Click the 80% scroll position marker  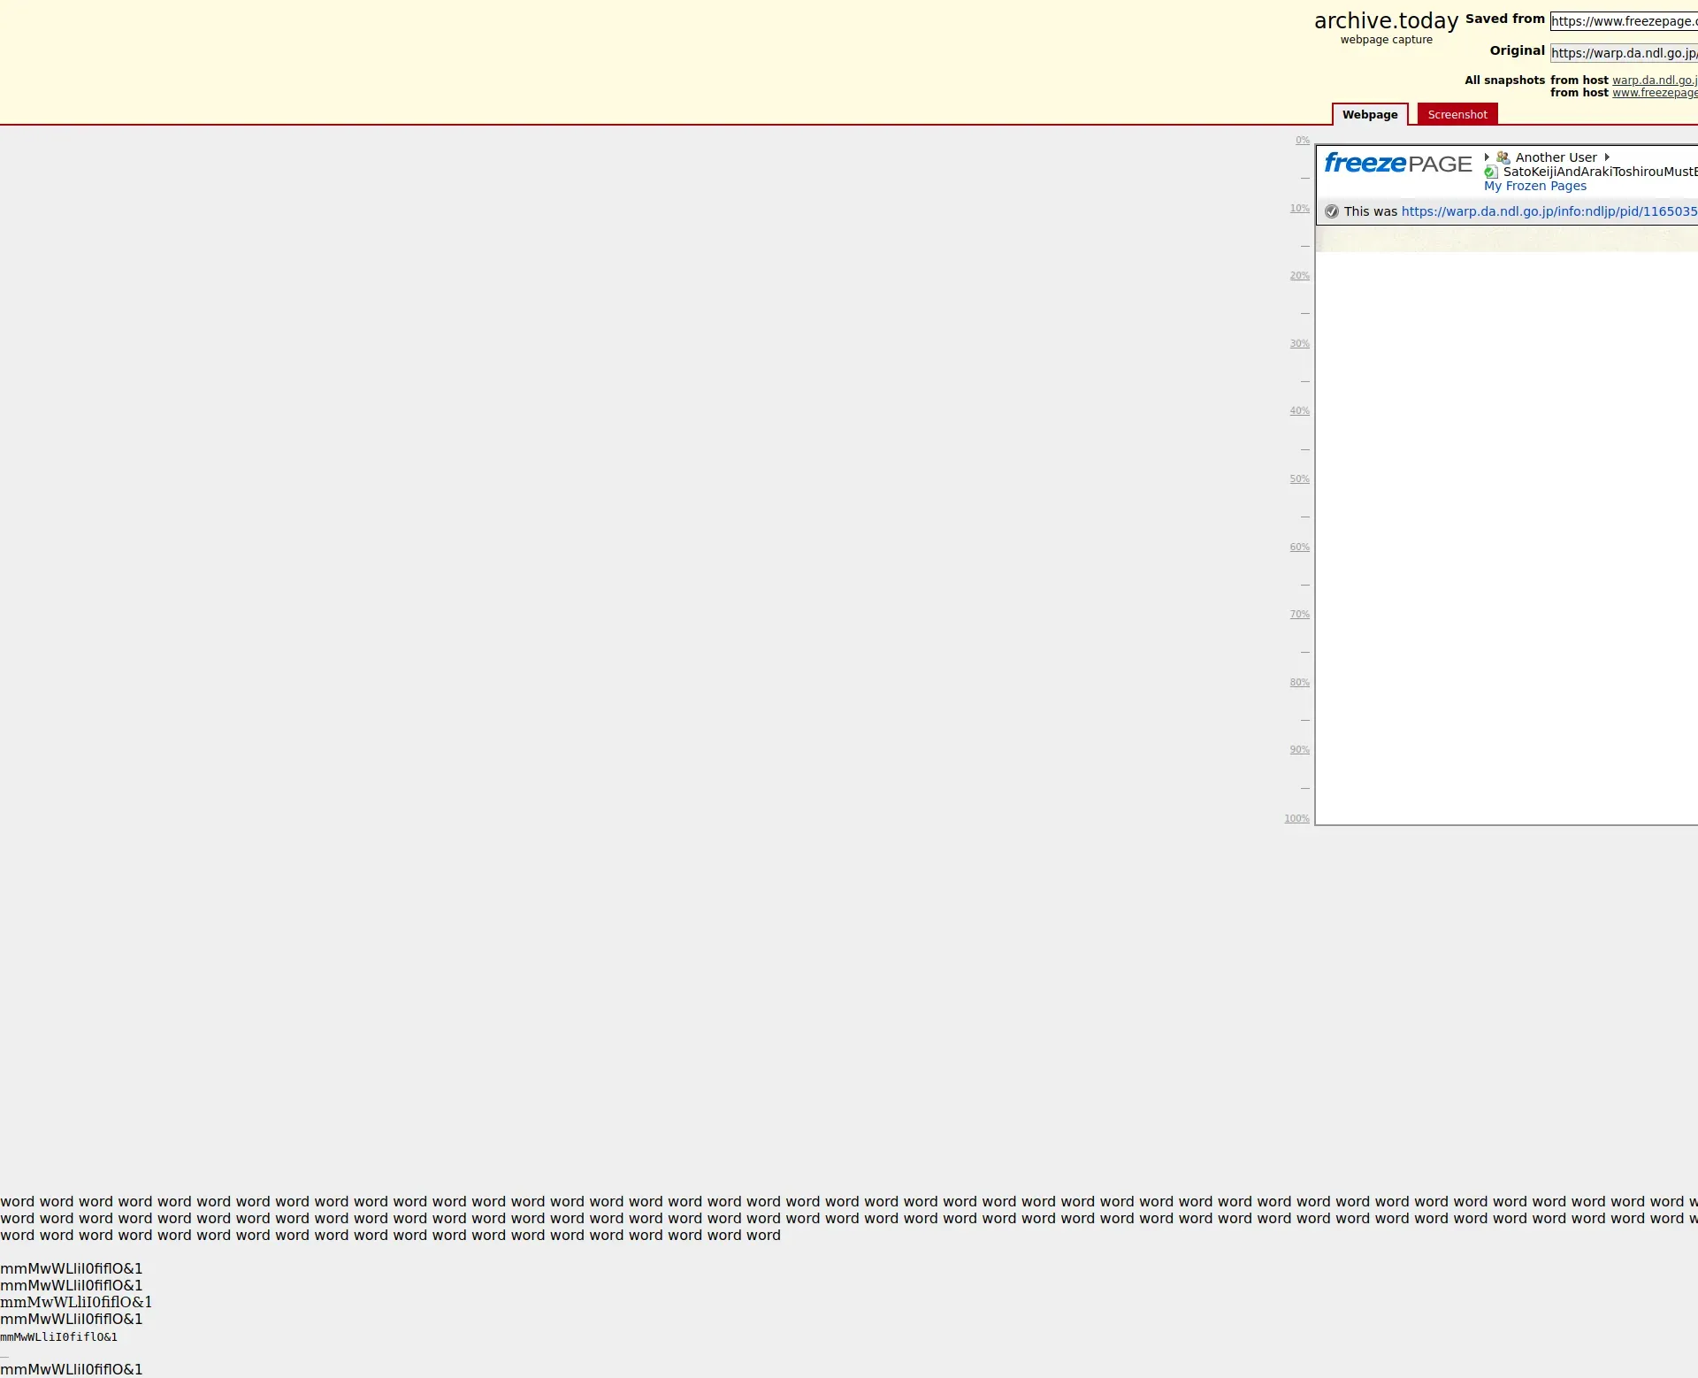(1299, 683)
